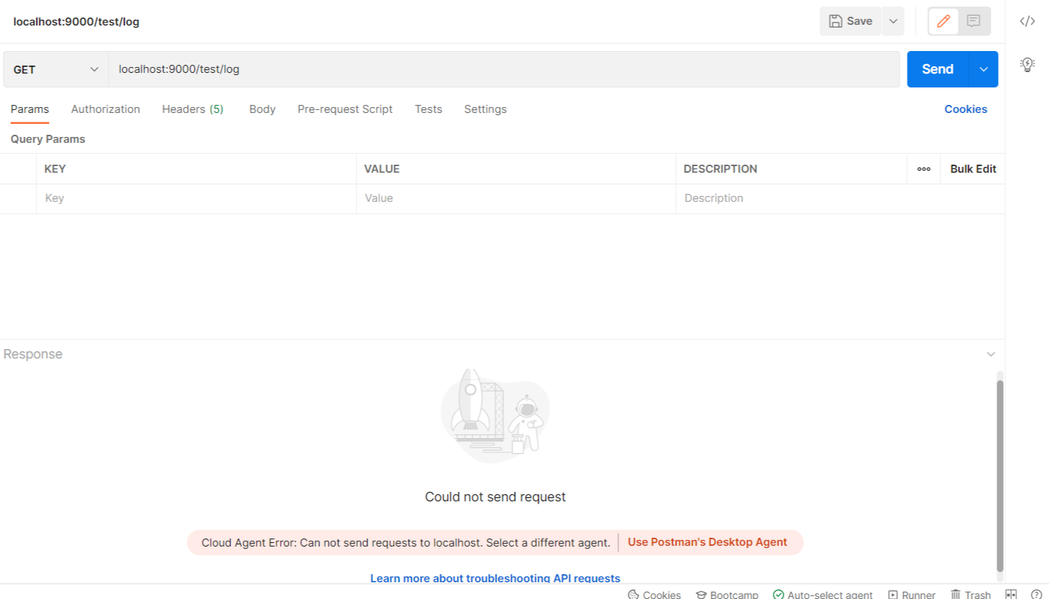Toggle the two-pane layout icon
Image resolution: width=1049 pixels, height=599 pixels.
click(1011, 595)
